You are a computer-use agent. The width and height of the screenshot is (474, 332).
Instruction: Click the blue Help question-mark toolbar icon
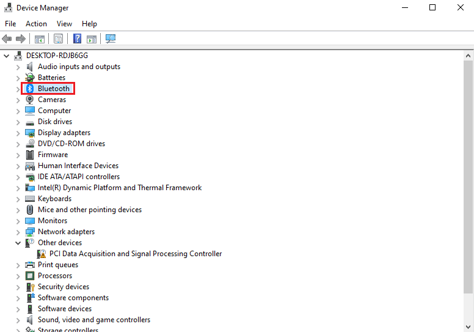click(x=78, y=39)
